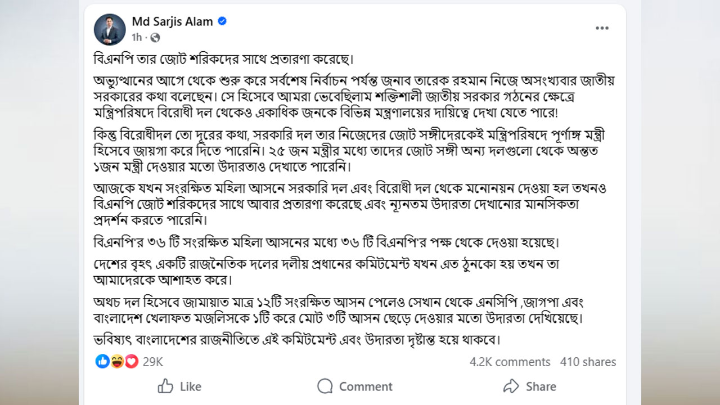Open the three-dot post options menu

[x=602, y=28]
